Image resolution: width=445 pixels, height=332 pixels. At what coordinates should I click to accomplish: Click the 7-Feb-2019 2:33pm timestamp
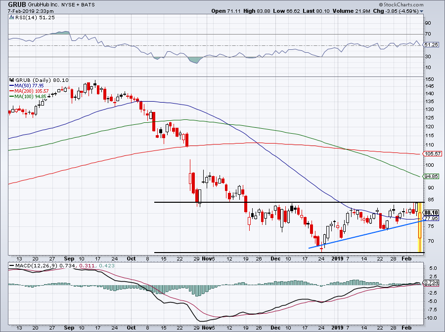point(31,11)
